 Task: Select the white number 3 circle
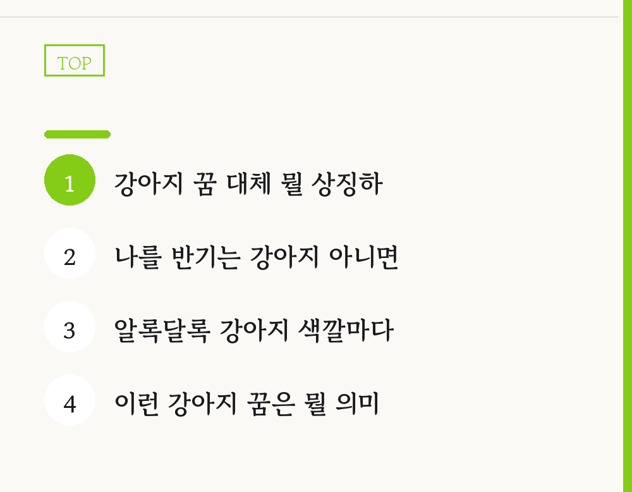(70, 327)
